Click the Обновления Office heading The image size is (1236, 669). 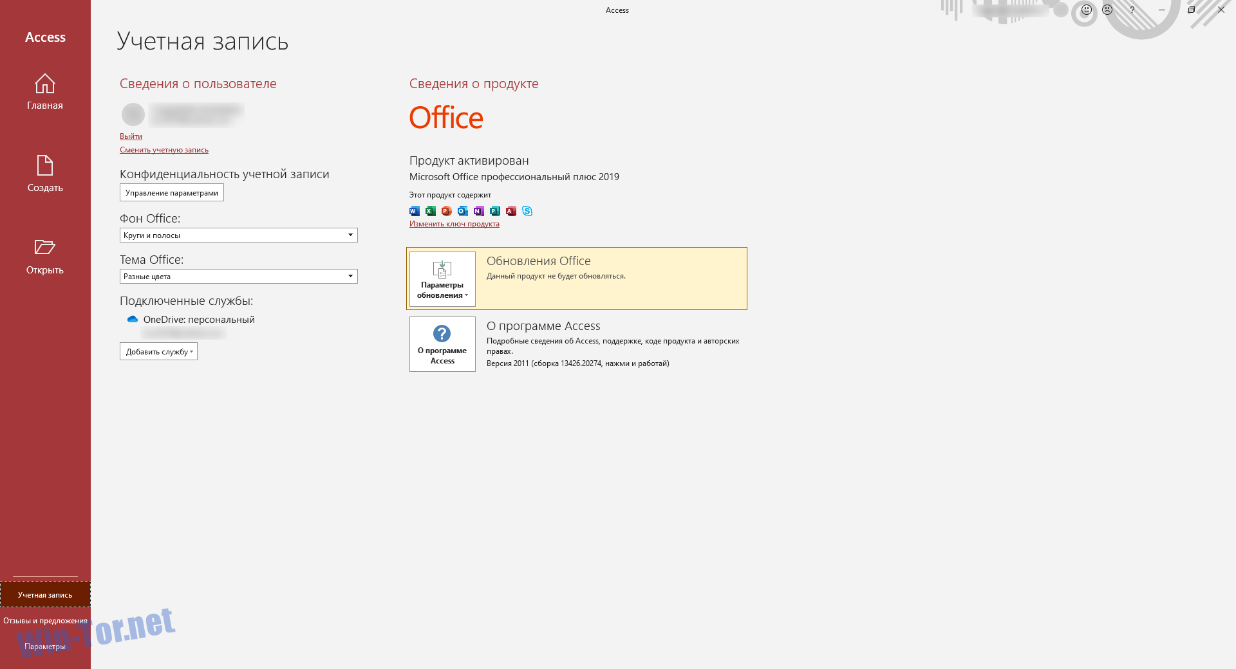pyautogui.click(x=539, y=261)
